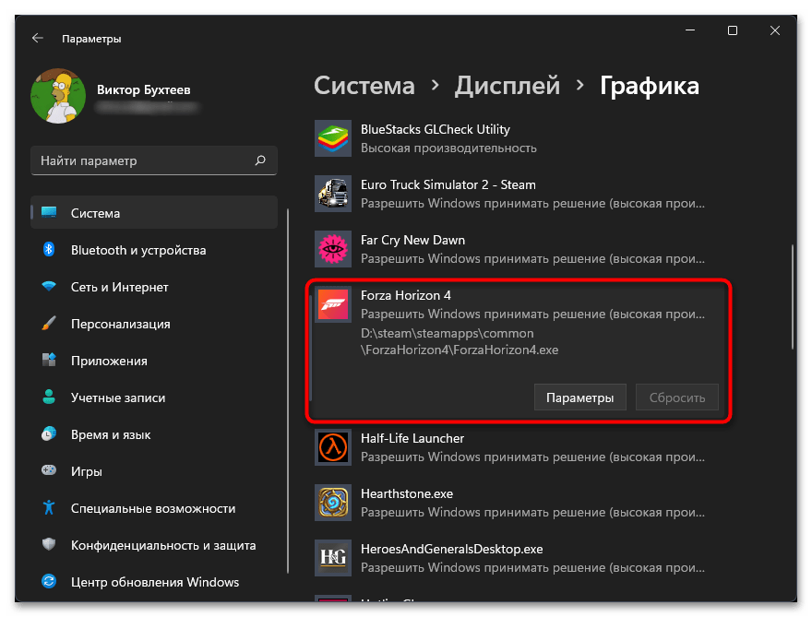Click the Windows Update refresh icon

click(49, 581)
